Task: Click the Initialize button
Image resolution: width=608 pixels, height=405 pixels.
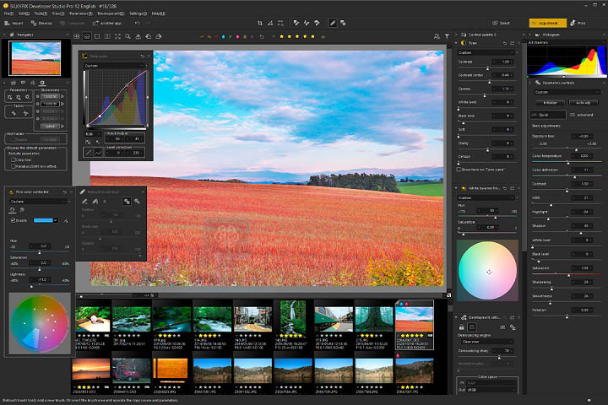Action: pyautogui.click(x=550, y=103)
